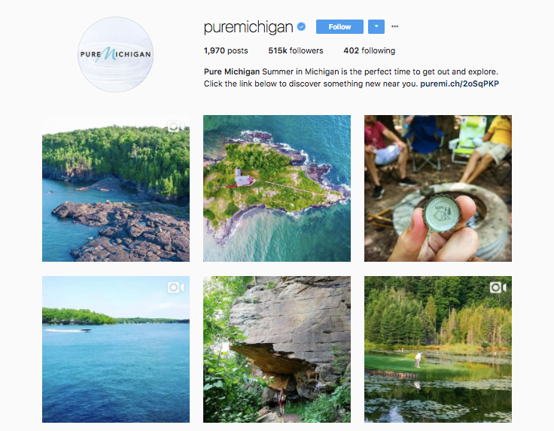This screenshot has width=554, height=431.
Task: Click video icon on blue lake post
Action: pos(176,287)
